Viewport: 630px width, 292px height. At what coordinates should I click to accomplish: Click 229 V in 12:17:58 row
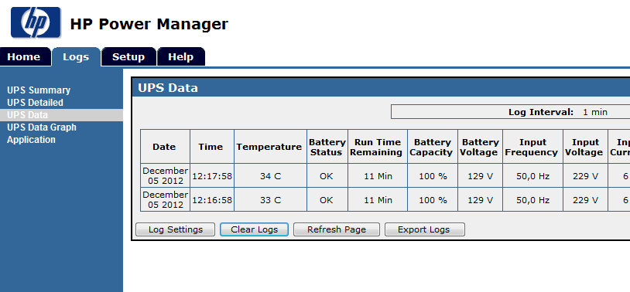click(x=585, y=175)
